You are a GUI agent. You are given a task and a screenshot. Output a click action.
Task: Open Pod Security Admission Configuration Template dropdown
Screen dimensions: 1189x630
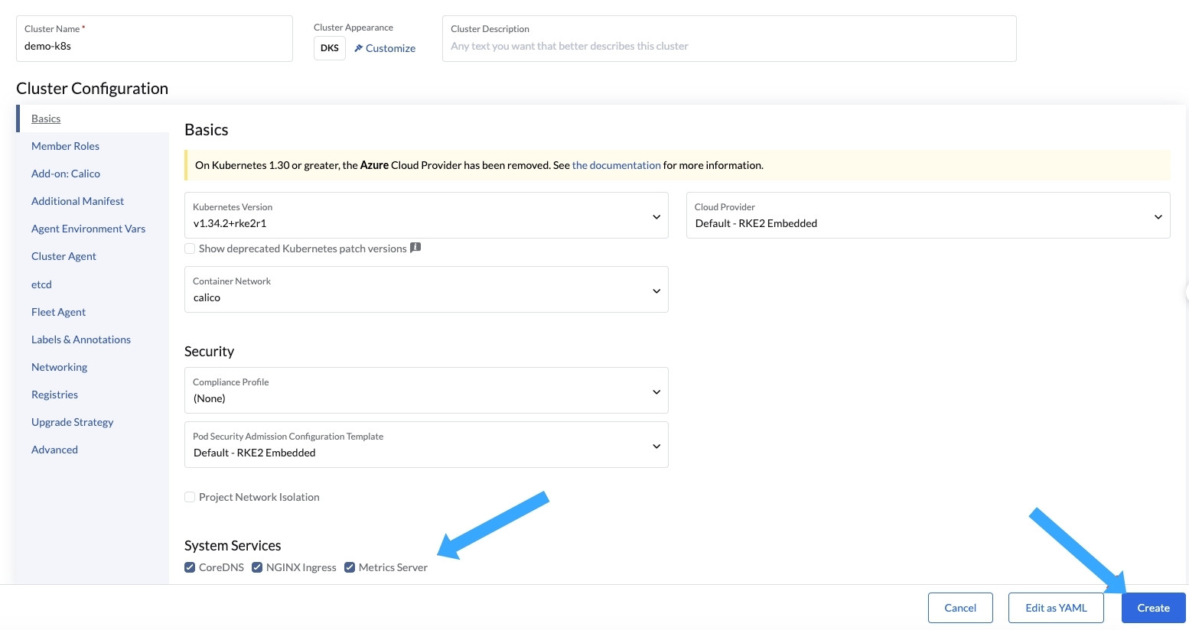click(426, 445)
